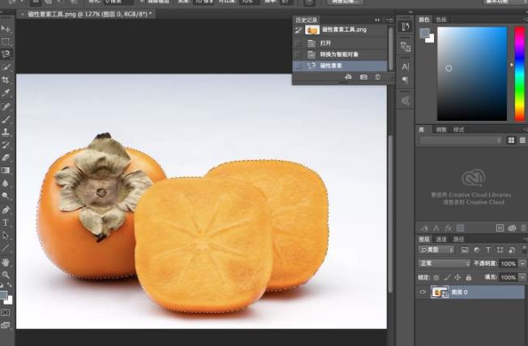
Task: Click the camera new-snapshot icon in History
Action: [x=363, y=77]
